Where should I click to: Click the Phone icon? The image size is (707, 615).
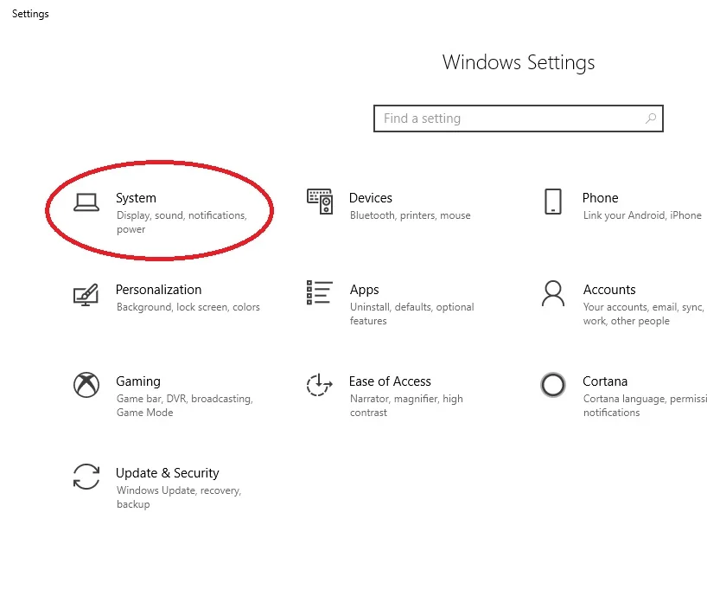(553, 202)
